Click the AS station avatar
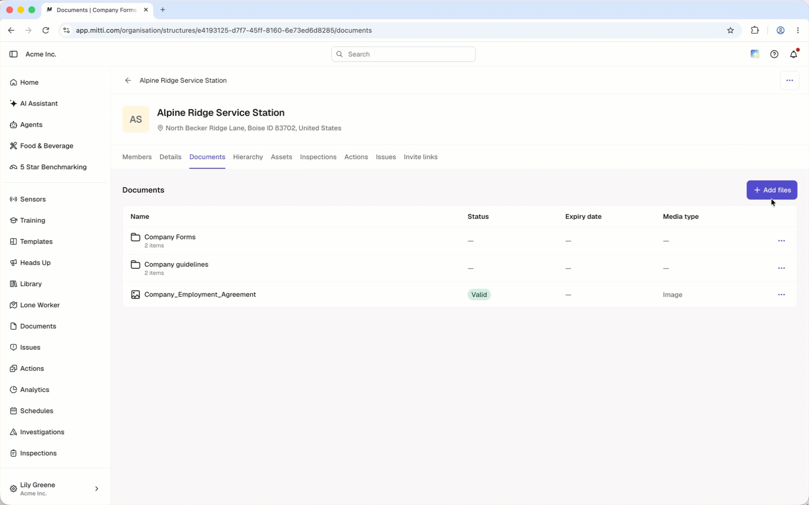The height and width of the screenshot is (505, 809). (x=136, y=119)
